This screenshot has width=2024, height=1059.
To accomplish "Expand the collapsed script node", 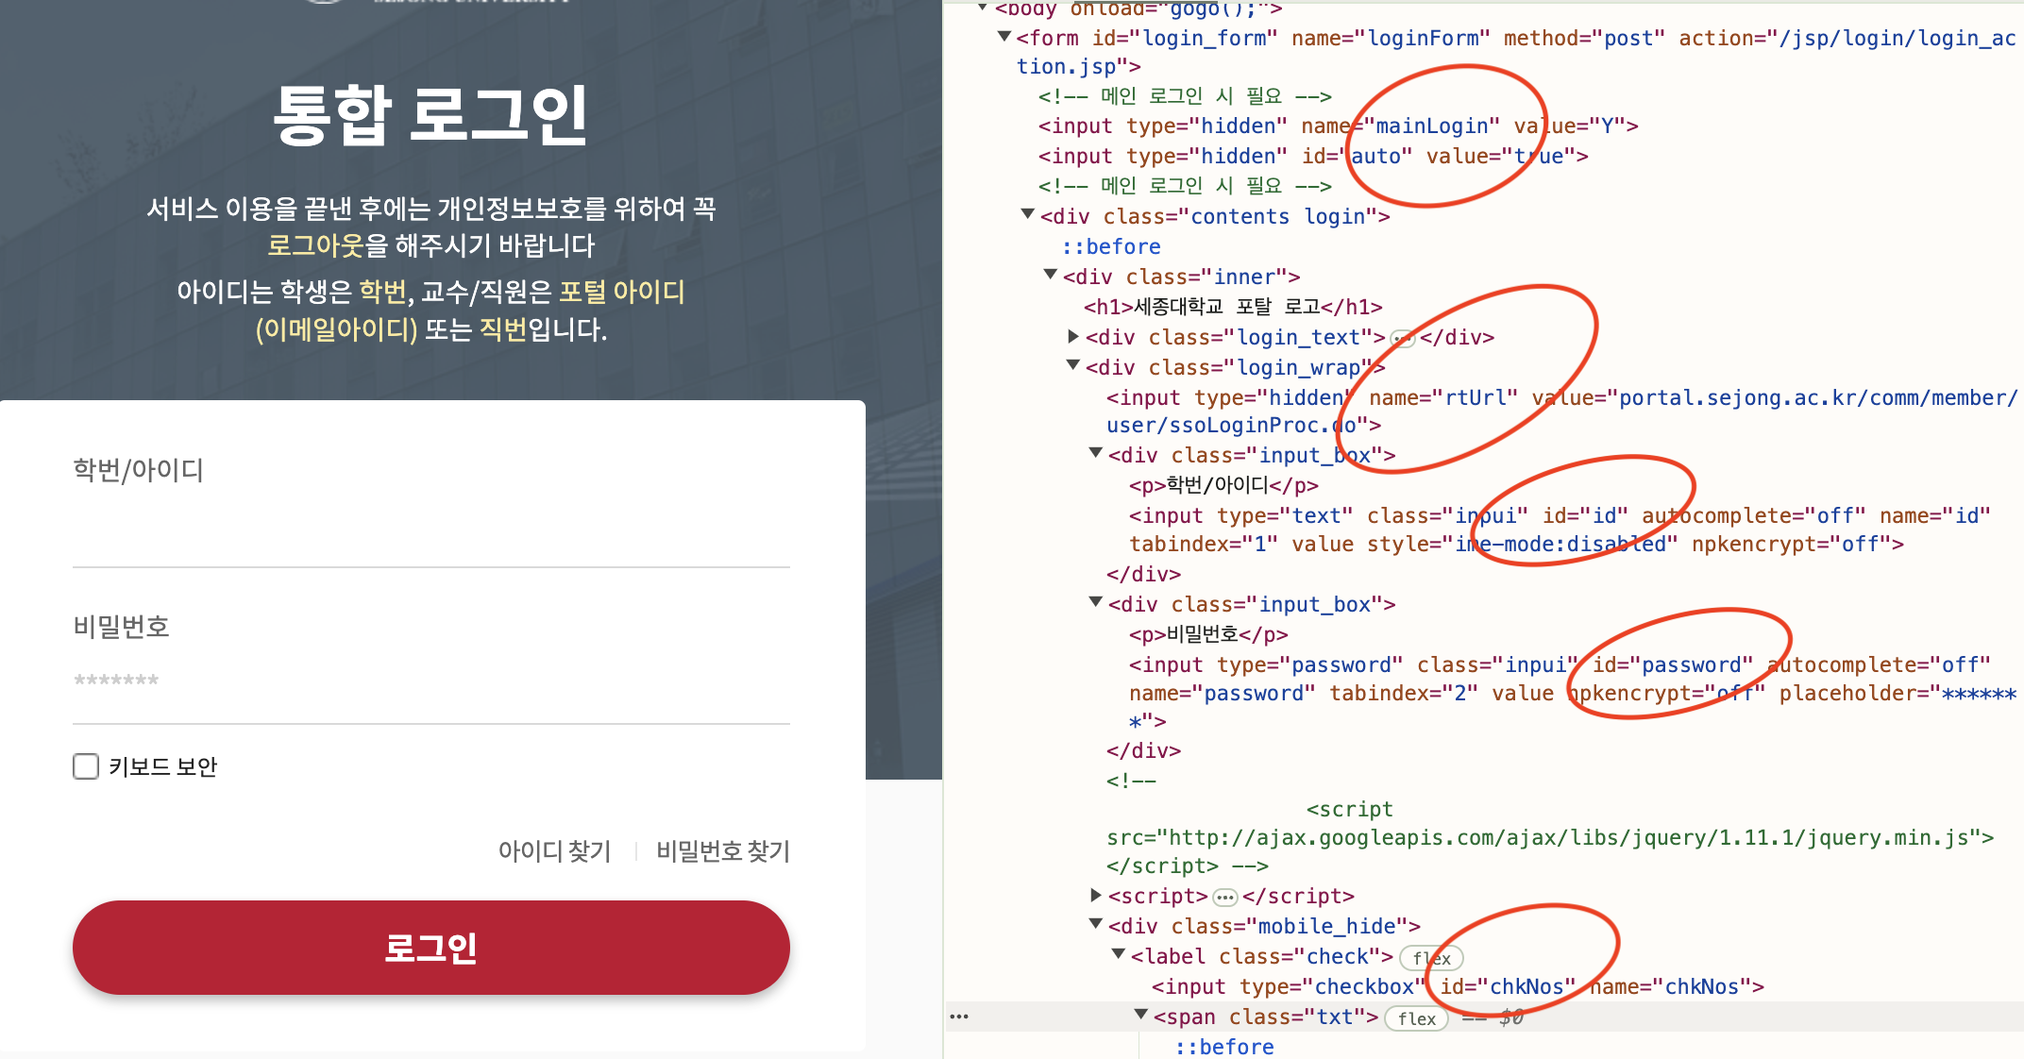I will [1096, 895].
